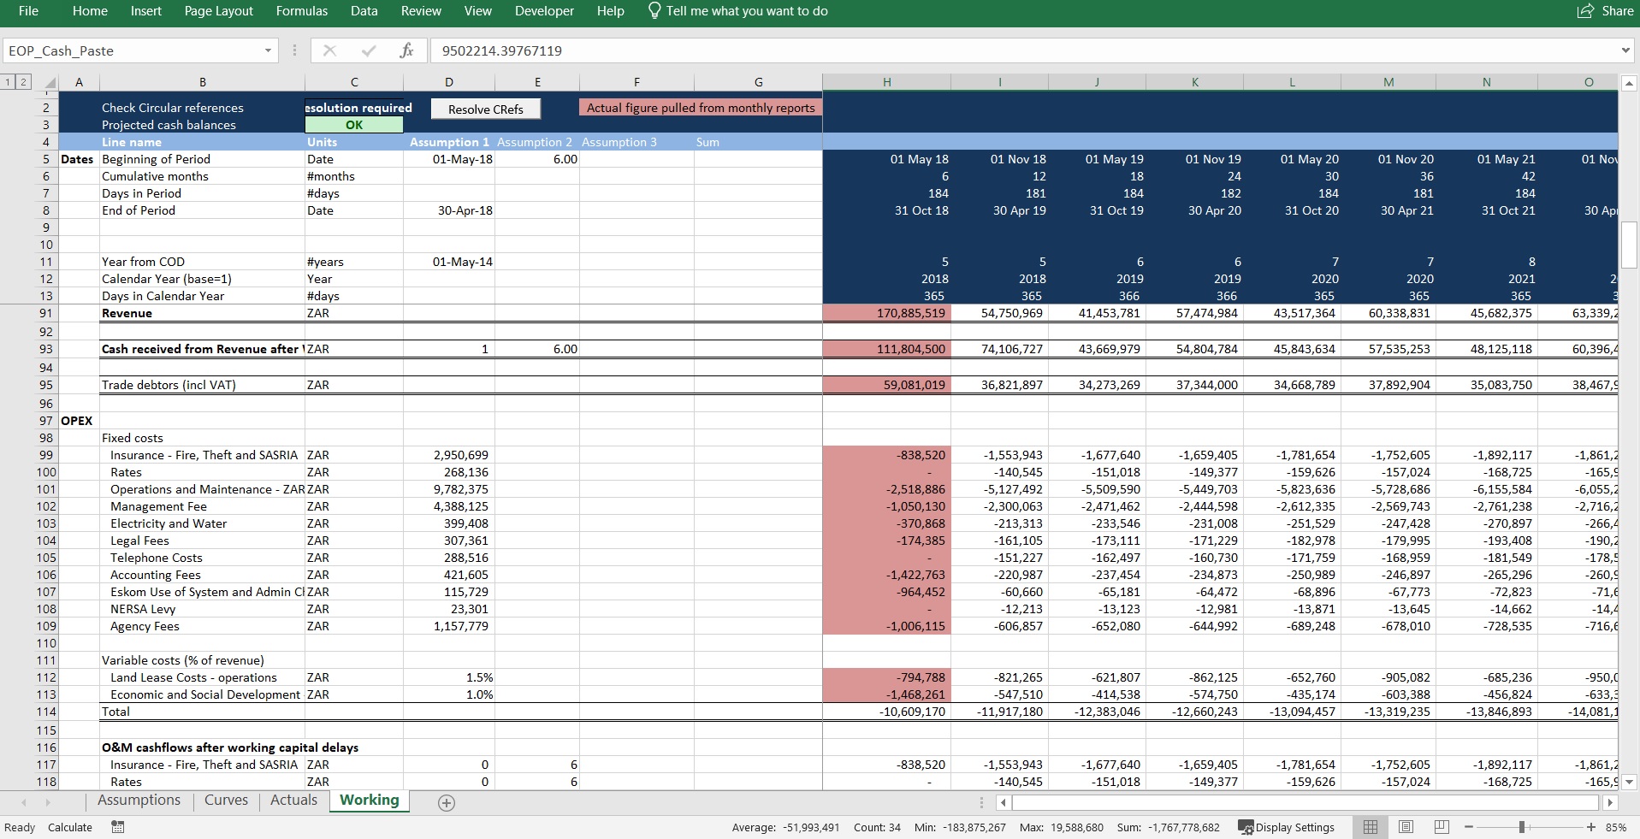The height and width of the screenshot is (839, 1640).
Task: Open Display Settings in status bar
Action: click(x=1286, y=827)
